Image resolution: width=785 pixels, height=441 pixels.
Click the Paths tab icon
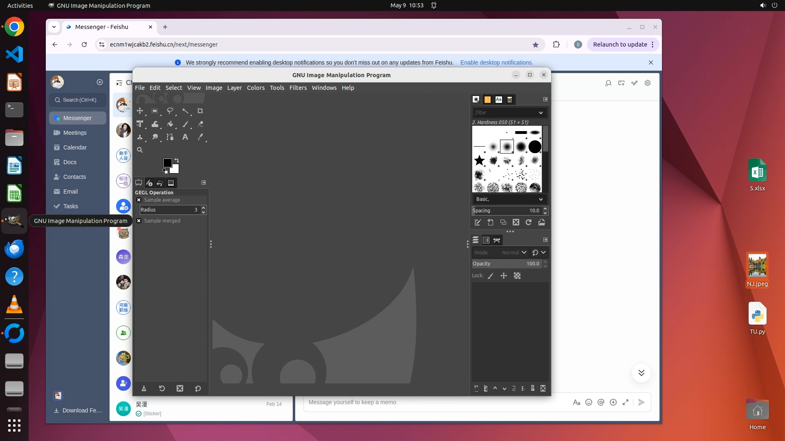(497, 240)
